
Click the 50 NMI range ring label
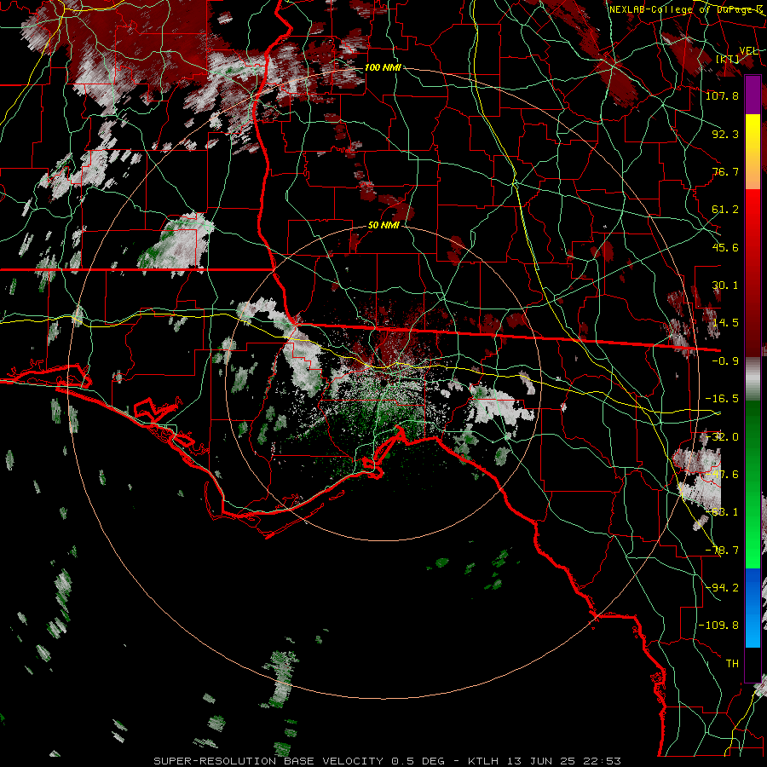click(x=384, y=226)
